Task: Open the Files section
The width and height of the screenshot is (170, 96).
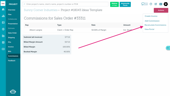Action: 10,14
